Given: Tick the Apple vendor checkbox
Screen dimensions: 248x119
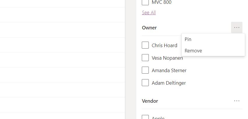Looking at the screenshot, I should coord(145,118).
